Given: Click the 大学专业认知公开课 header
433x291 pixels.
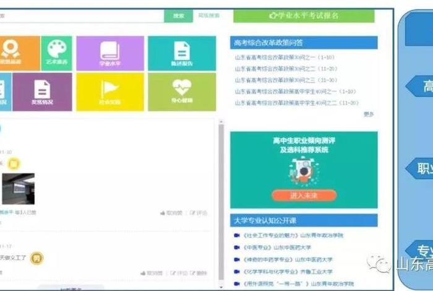Looking at the screenshot, I should point(304,220).
